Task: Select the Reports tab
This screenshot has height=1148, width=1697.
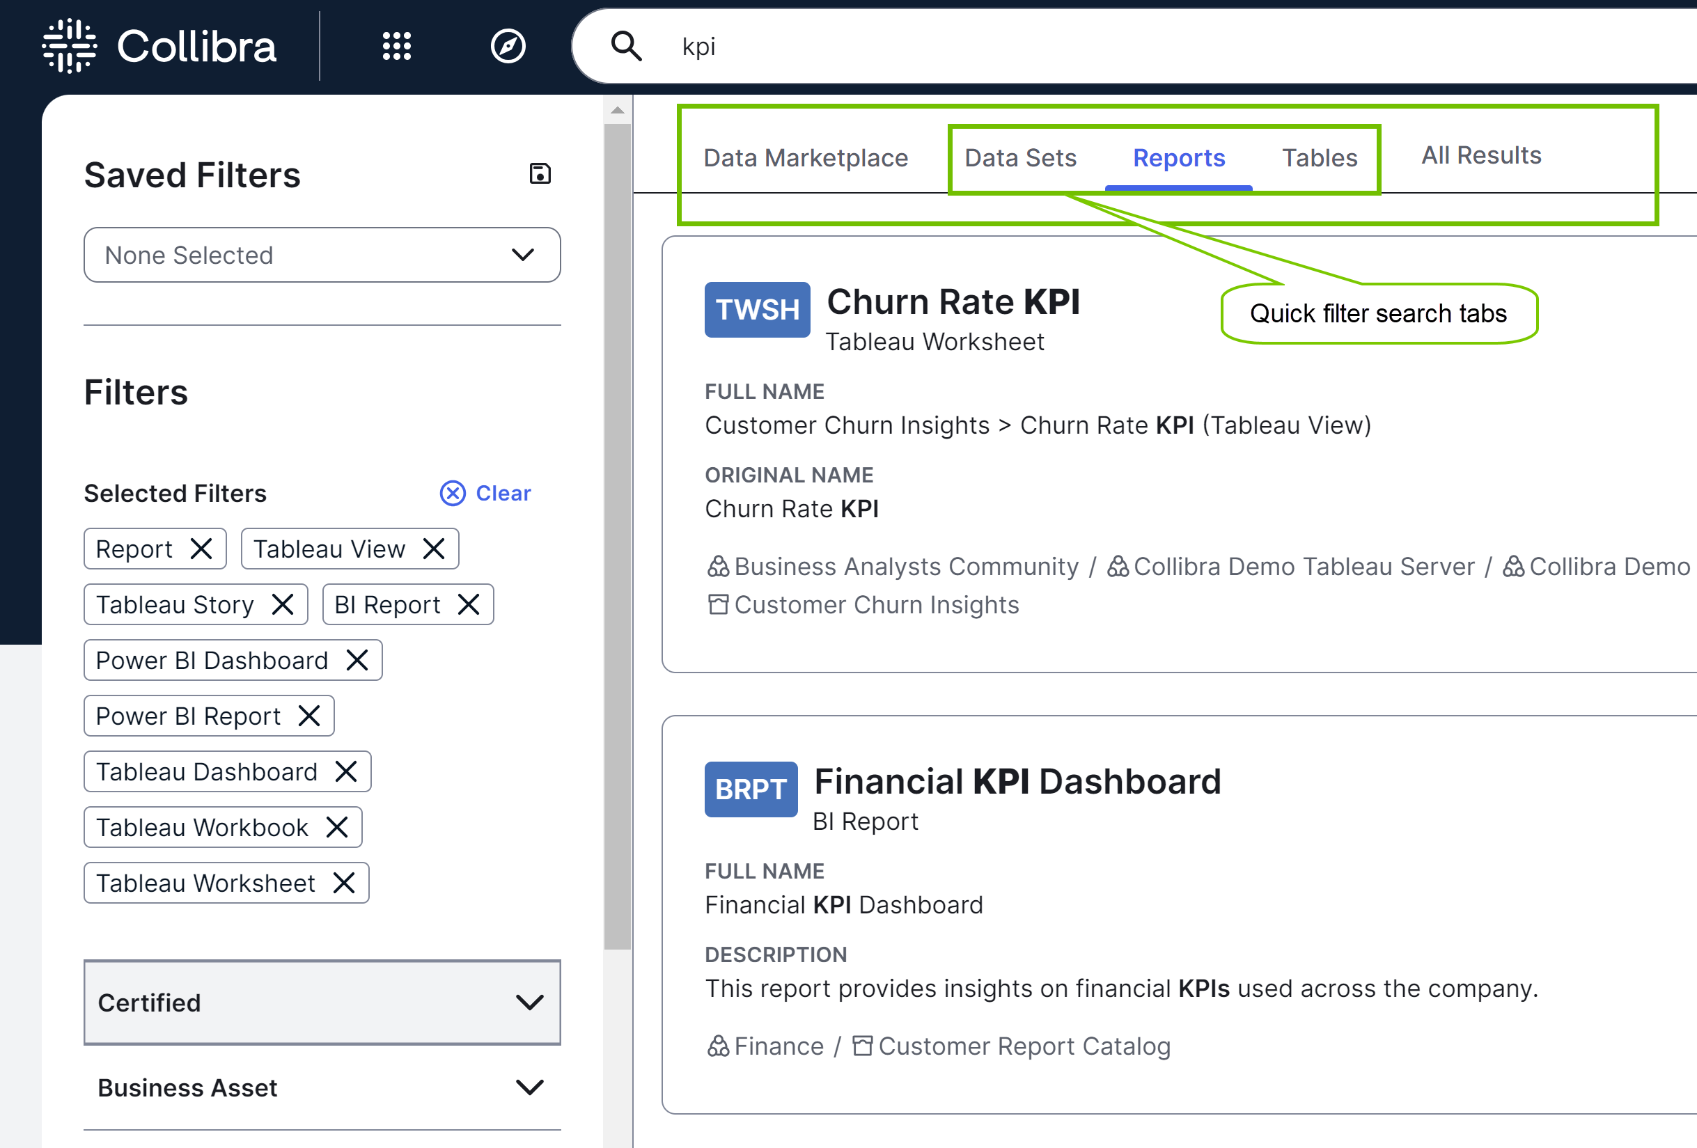Action: [1178, 157]
